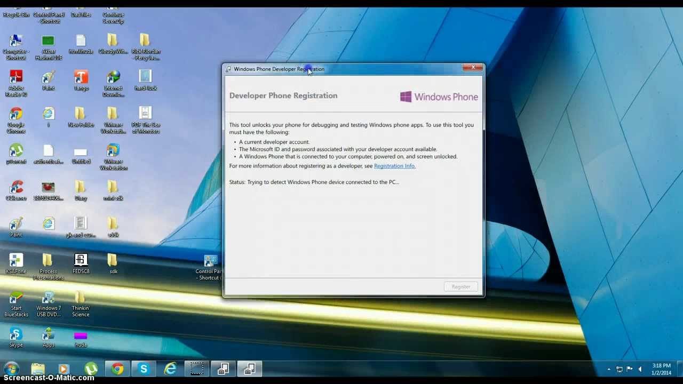
Task: Select the mini-sdk folder
Action: (113, 191)
